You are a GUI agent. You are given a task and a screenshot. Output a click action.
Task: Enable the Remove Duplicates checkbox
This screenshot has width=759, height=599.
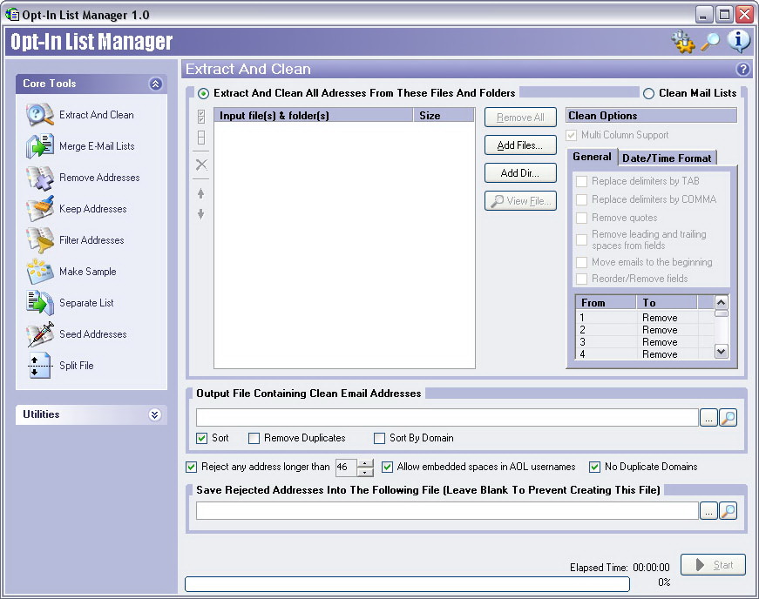pos(254,439)
